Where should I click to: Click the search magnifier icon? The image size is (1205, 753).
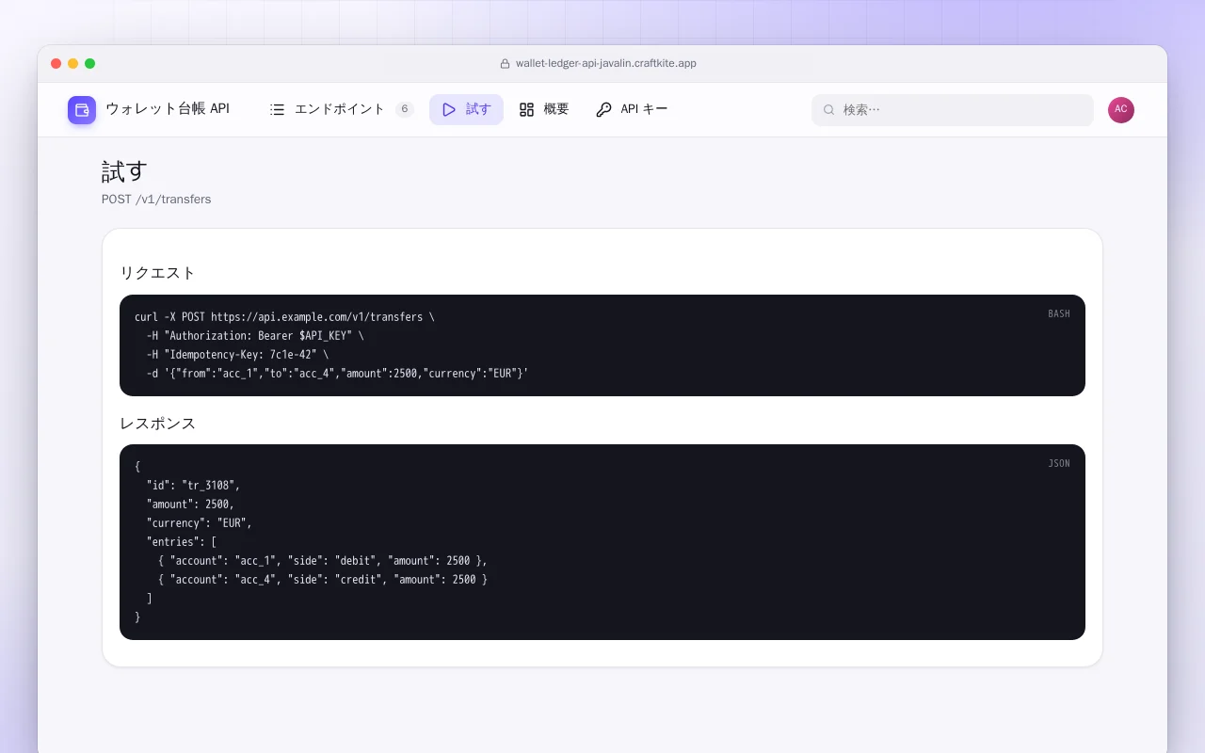click(x=829, y=110)
